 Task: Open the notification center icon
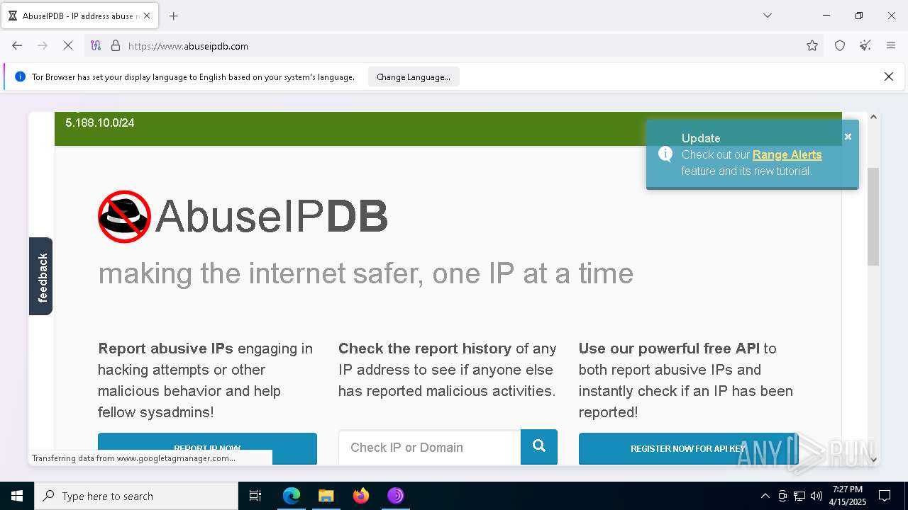click(885, 496)
